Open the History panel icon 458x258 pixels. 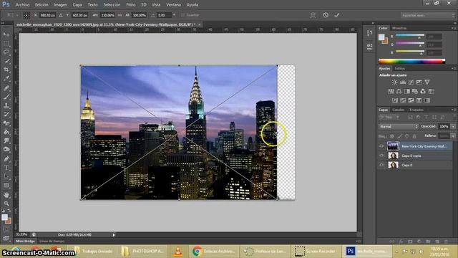click(369, 33)
